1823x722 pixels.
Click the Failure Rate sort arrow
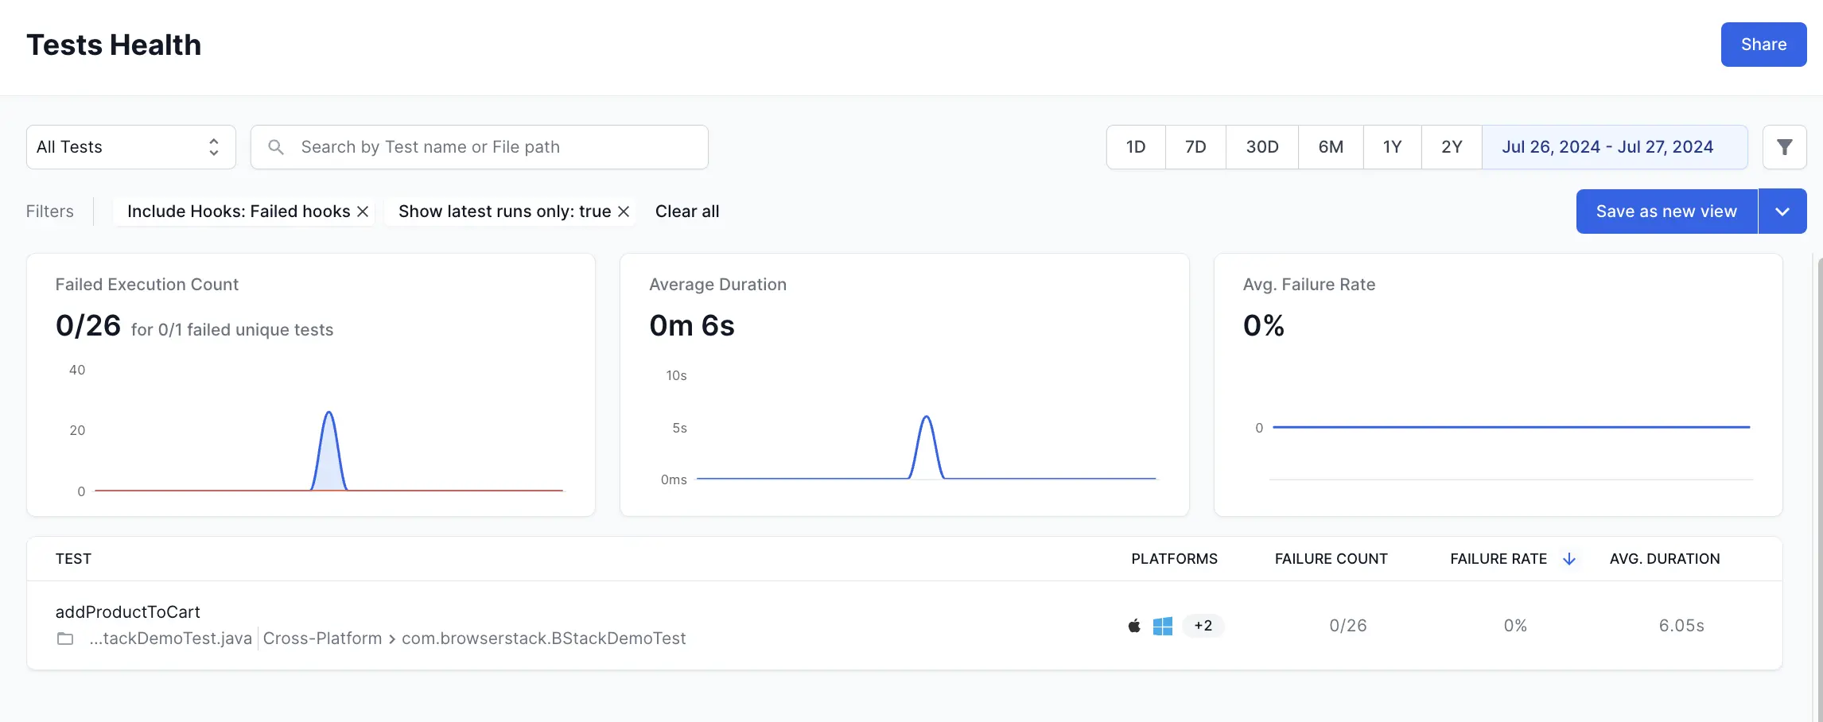(x=1568, y=559)
